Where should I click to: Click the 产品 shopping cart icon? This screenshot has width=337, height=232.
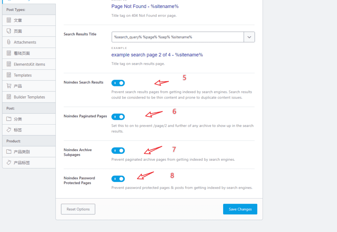coord(9,86)
